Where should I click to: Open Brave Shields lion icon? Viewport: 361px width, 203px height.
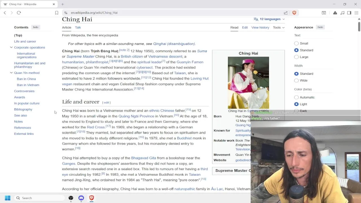point(294,13)
